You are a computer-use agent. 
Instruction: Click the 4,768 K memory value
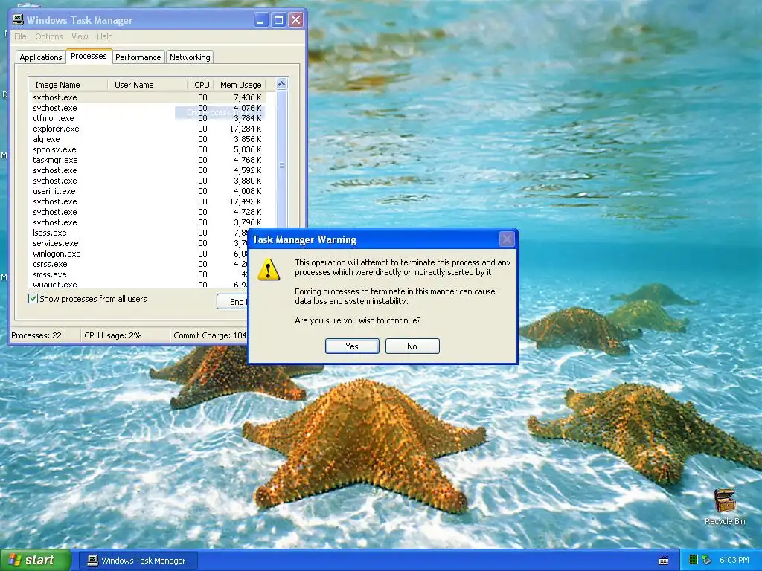(x=247, y=160)
